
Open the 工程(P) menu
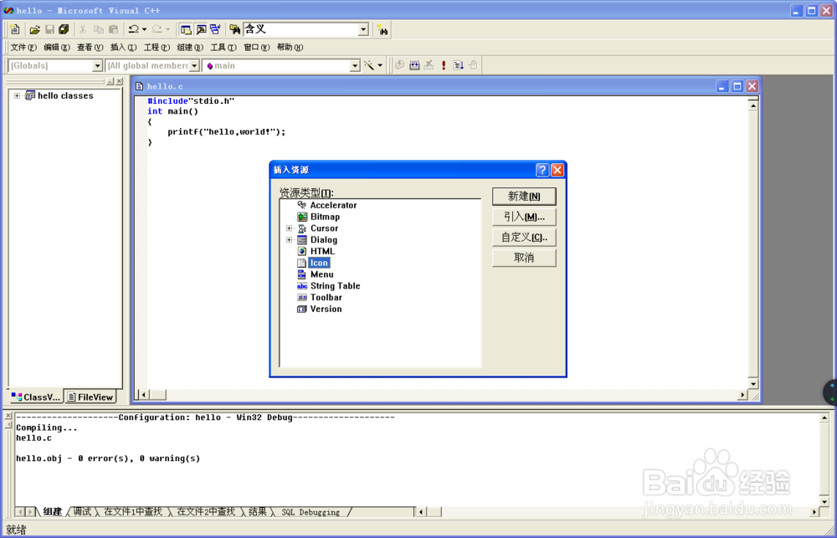click(157, 48)
